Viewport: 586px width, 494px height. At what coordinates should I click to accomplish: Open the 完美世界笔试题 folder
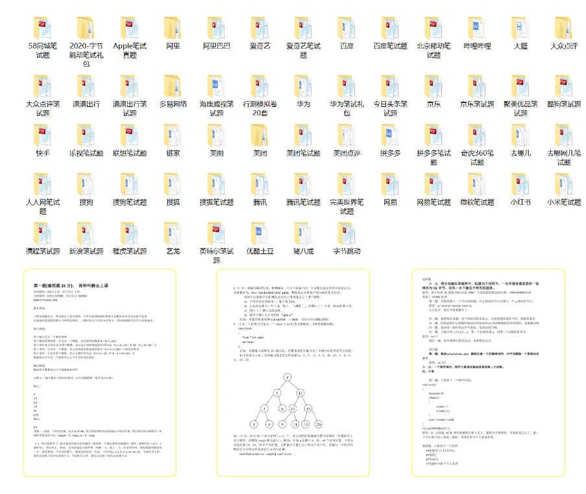347,185
